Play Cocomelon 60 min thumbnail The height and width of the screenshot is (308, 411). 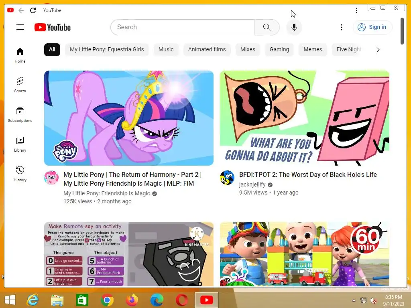pos(304,254)
